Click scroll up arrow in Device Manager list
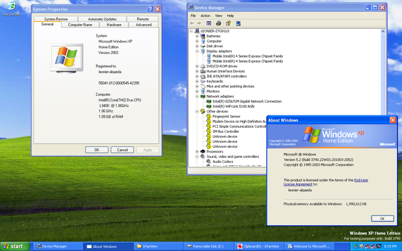Viewport: 402px width, 251px height. (x=383, y=31)
